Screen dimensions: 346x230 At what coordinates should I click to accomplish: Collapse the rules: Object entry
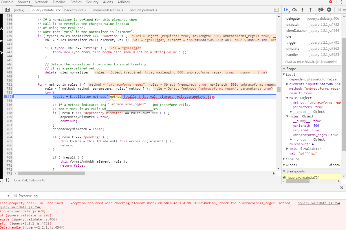(287, 116)
